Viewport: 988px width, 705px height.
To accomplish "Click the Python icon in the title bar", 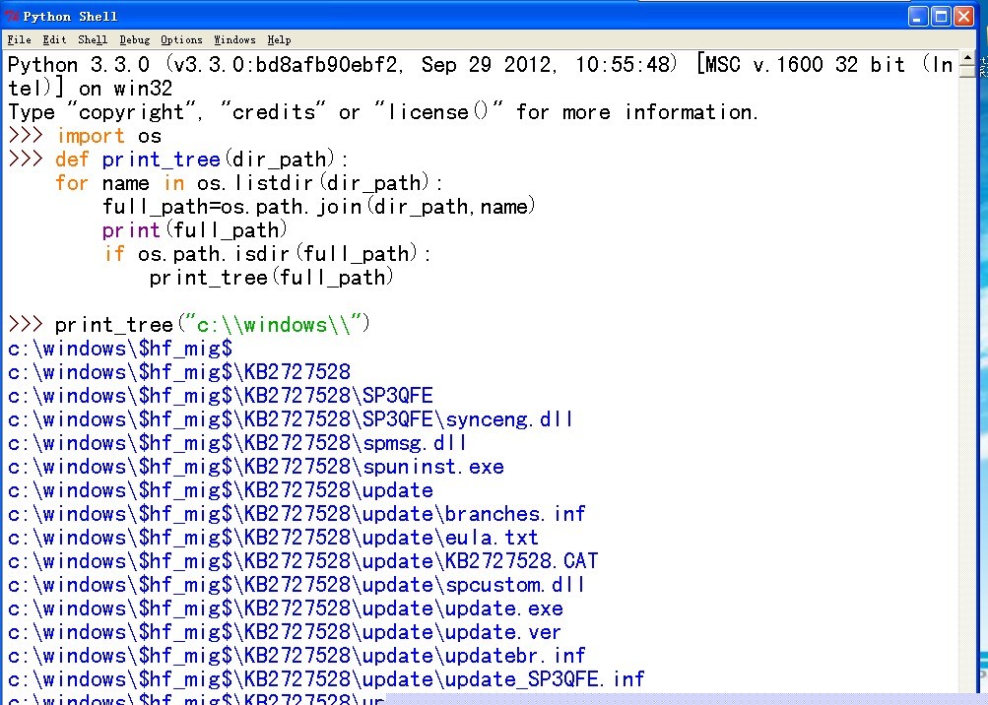I will [11, 16].
